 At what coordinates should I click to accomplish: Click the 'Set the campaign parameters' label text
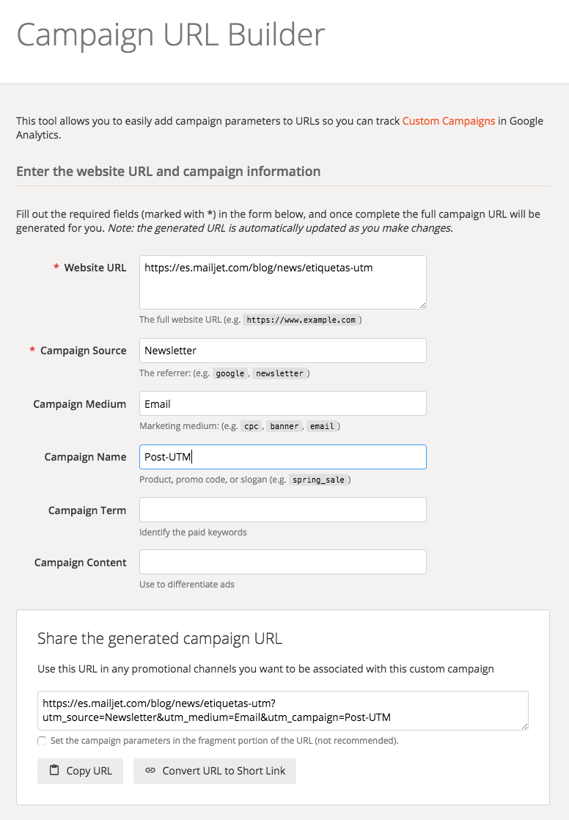click(x=224, y=741)
